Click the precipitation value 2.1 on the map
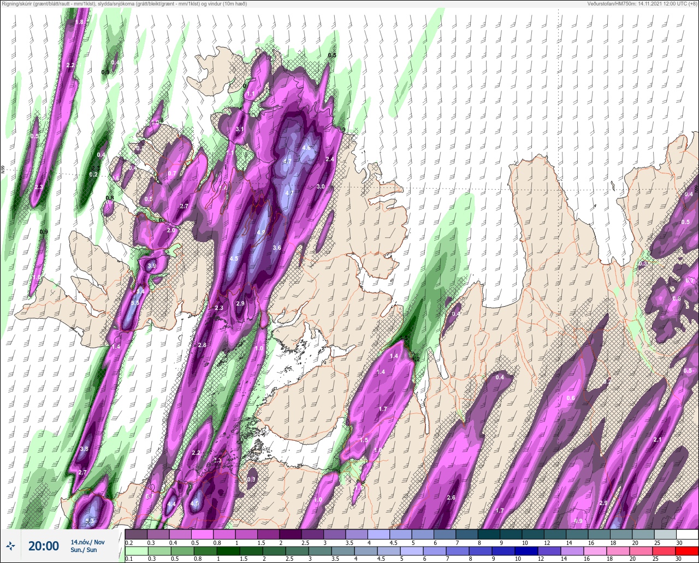 point(657,439)
